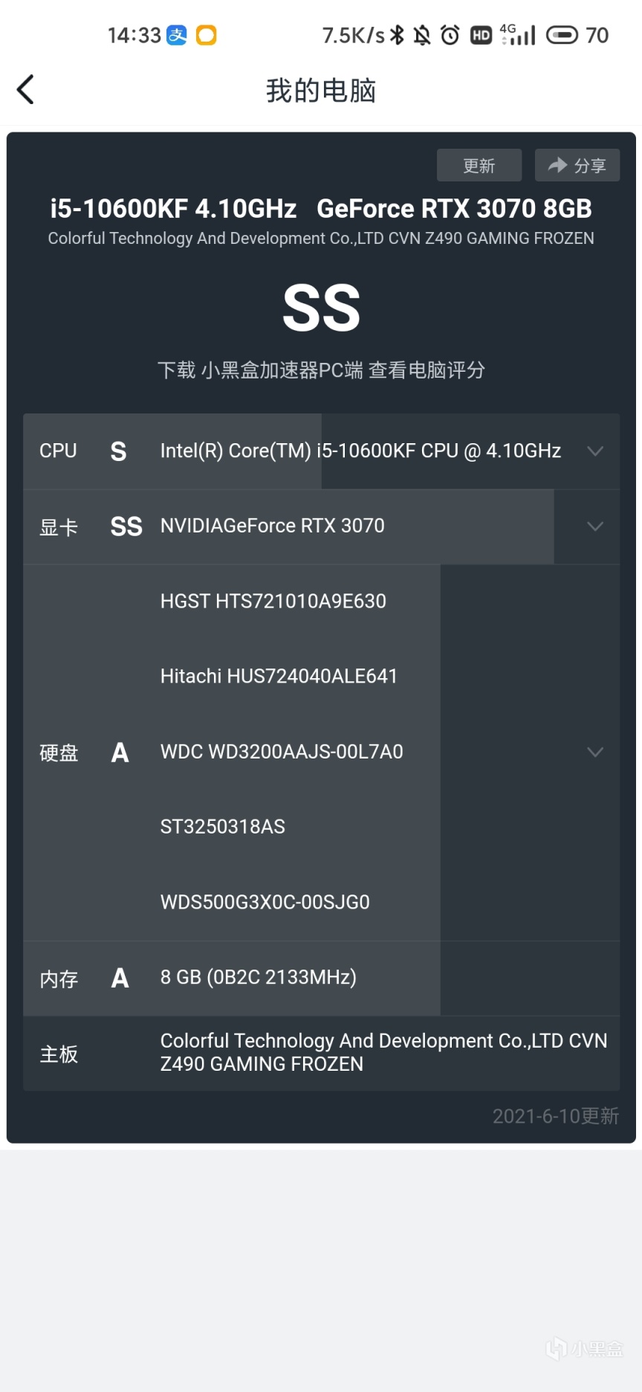
Task: Tap the large SS overall score
Action: [321, 308]
